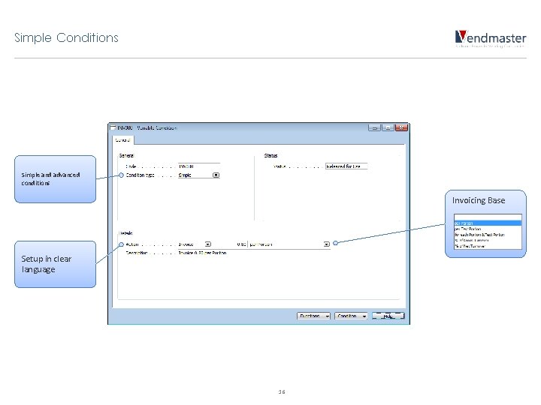
Task: Select the blank first entry in the Invoicing Base list
Action: (488, 217)
